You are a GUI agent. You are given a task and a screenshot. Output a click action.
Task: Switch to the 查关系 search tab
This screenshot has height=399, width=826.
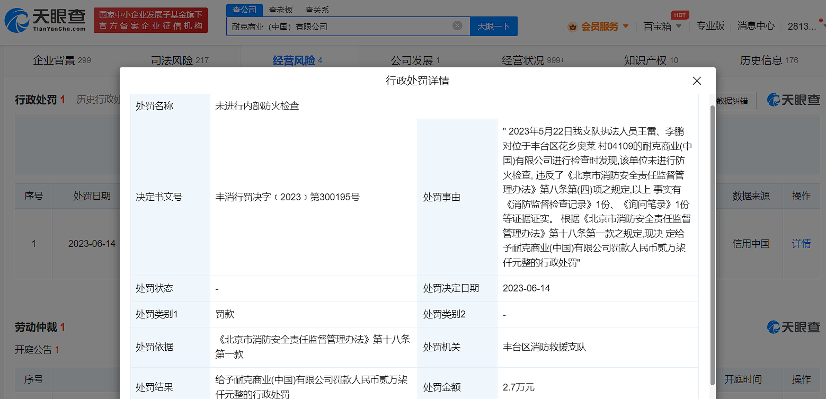point(317,10)
